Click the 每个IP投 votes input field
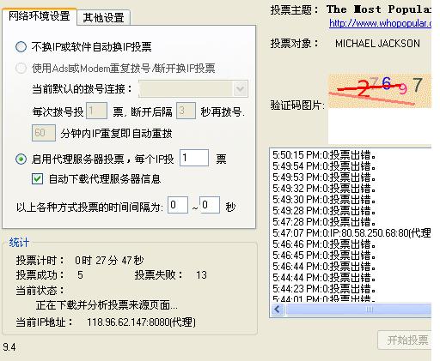Screen dimensions: 440x361 pos(194,158)
